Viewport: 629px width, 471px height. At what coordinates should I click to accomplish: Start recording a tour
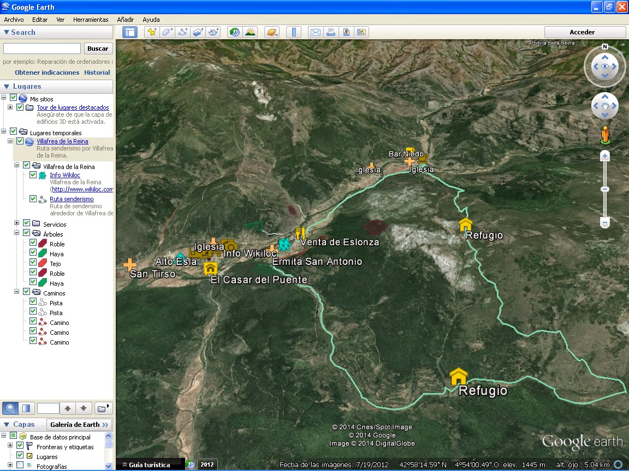click(213, 32)
